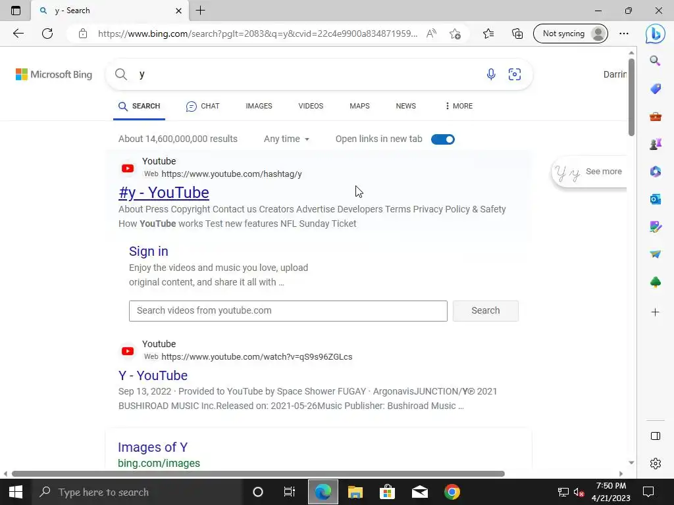The height and width of the screenshot is (505, 674).
Task: Switch to the VIDEOS tab
Action: coord(311,106)
